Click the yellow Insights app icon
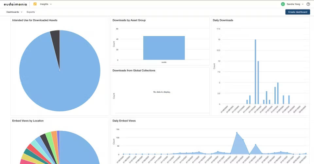Screen dimensions: 314x164 35,4
